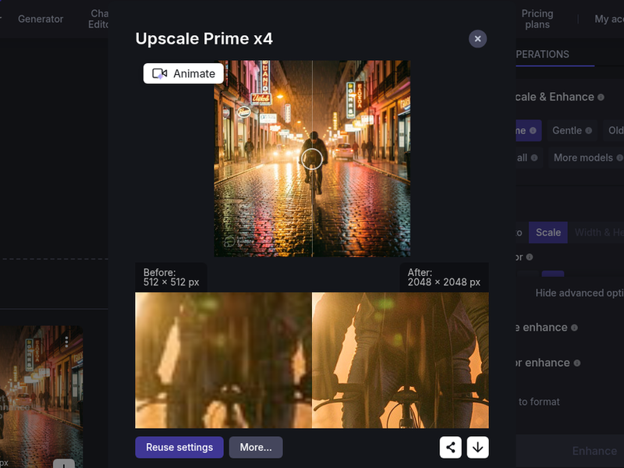Viewport: 624px width, 468px height.
Task: Select the Gentle upscale model
Action: coord(572,130)
